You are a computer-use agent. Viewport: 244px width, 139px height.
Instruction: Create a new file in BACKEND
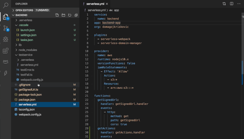click(x=57, y=15)
